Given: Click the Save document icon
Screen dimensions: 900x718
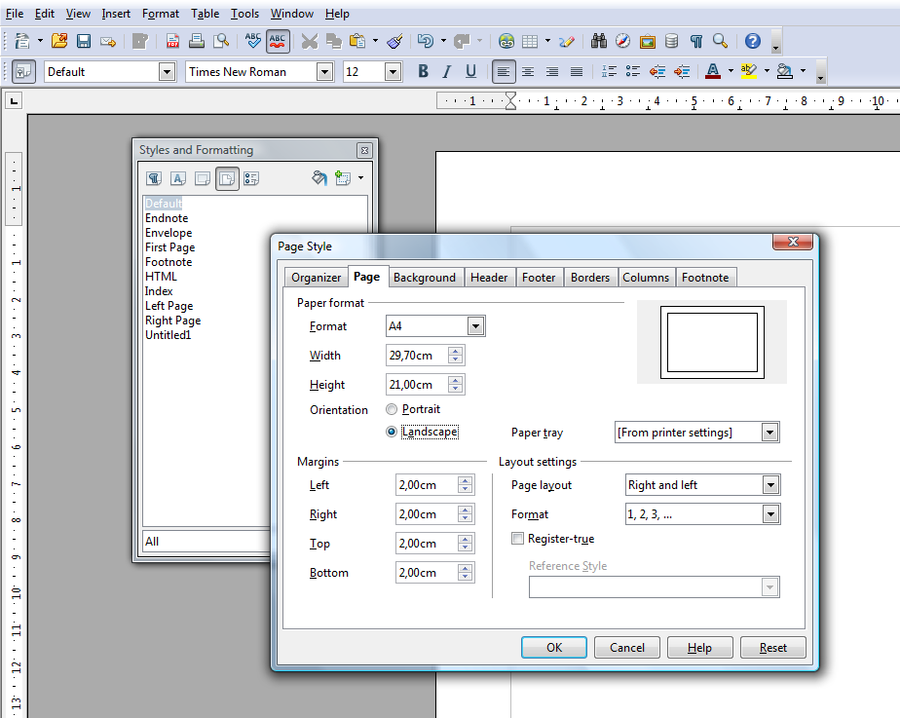Looking at the screenshot, I should [x=84, y=41].
